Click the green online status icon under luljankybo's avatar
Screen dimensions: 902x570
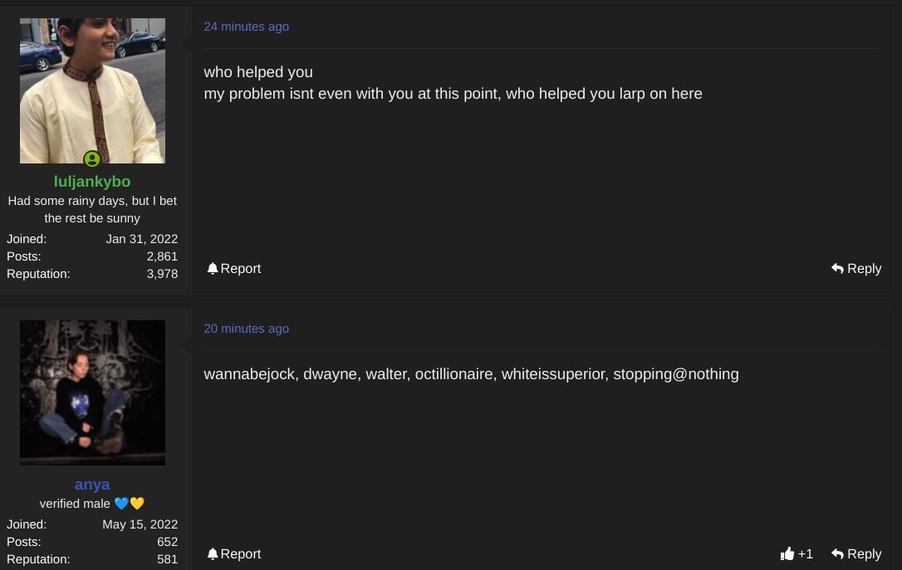tap(92, 158)
